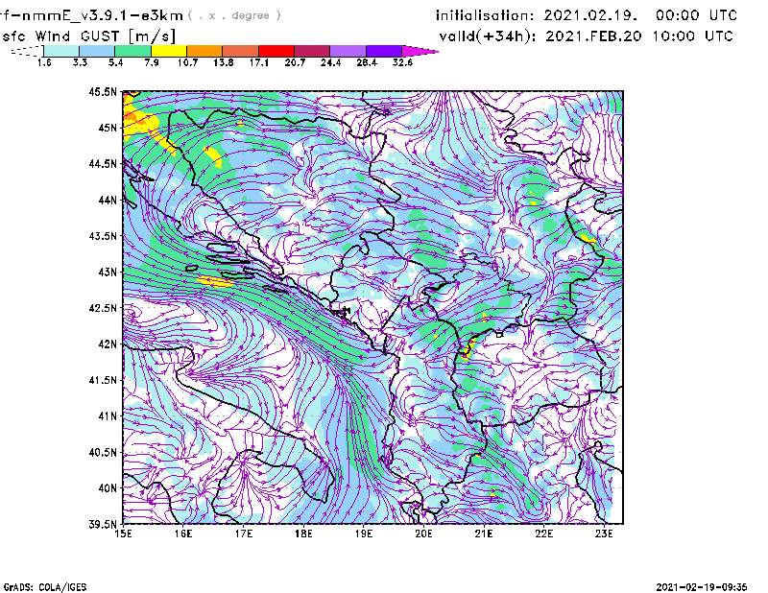The image size is (768, 593).
Task: Click the 'GrADS: COLA/IGES' credit text
Action: (x=45, y=587)
